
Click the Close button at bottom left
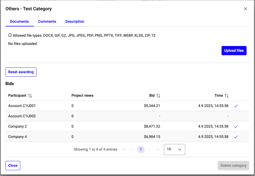pos(13,165)
